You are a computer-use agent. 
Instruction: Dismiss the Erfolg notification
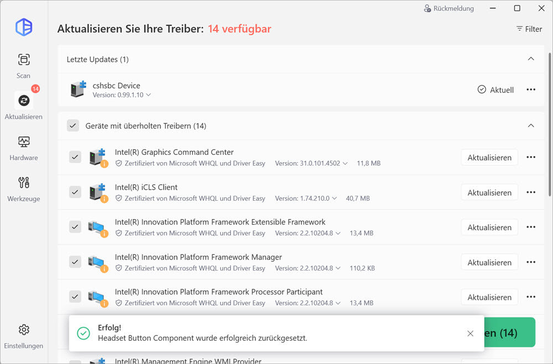470,334
